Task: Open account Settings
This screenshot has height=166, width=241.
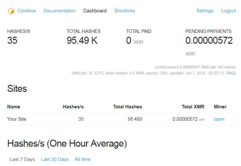Action: 205,11
